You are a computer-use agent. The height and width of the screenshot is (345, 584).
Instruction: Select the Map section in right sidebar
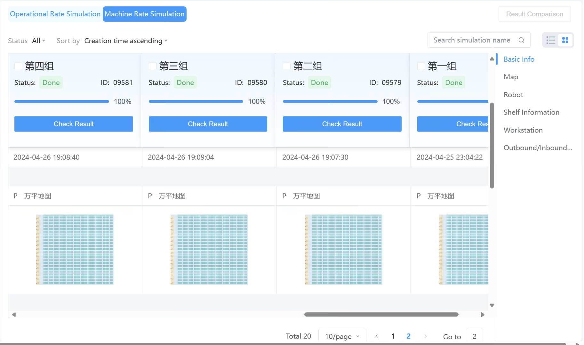coord(511,77)
